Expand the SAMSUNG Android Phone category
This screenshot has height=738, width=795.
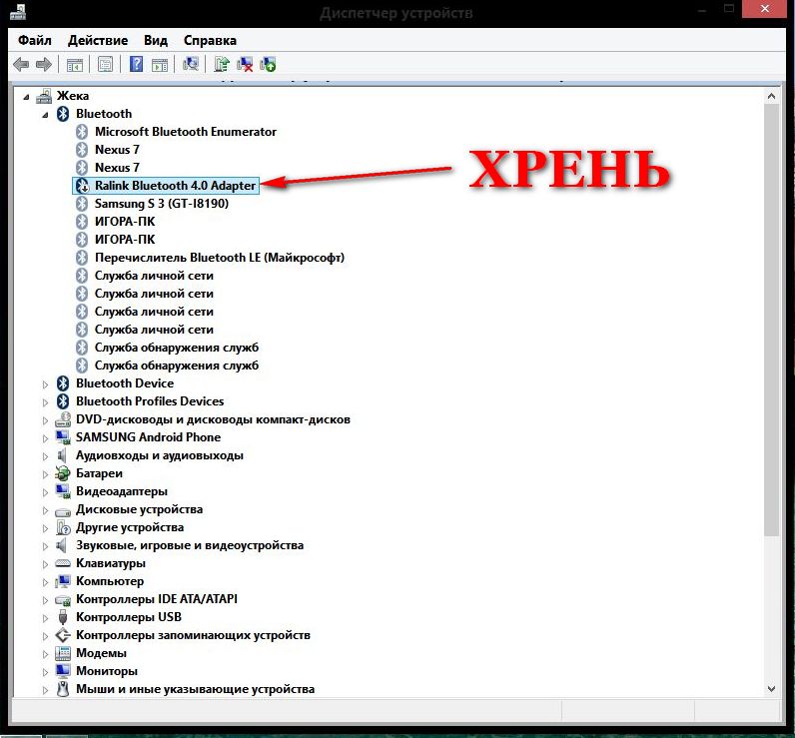(45, 438)
